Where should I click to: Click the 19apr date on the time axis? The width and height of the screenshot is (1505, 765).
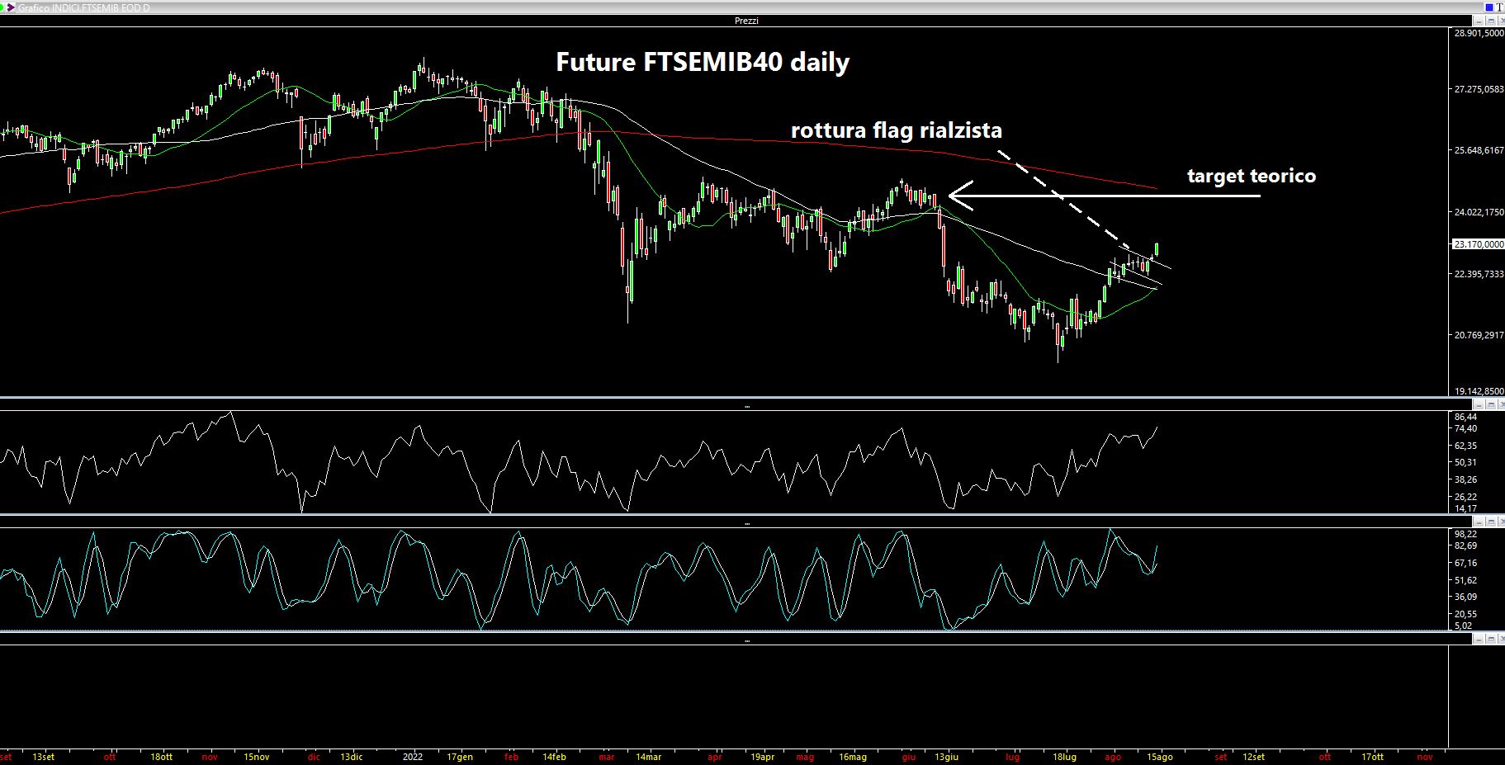(x=764, y=757)
